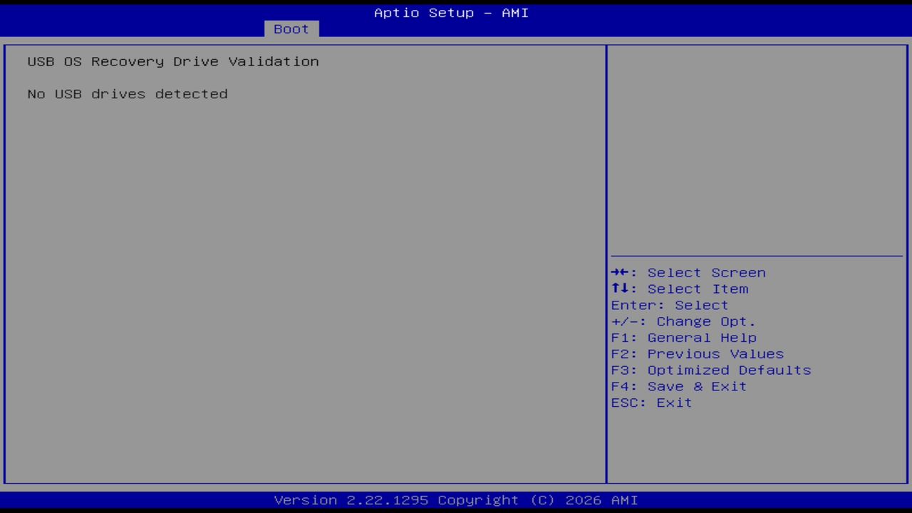Click the No USB drives detected message
The width and height of the screenshot is (912, 513).
pos(128,94)
